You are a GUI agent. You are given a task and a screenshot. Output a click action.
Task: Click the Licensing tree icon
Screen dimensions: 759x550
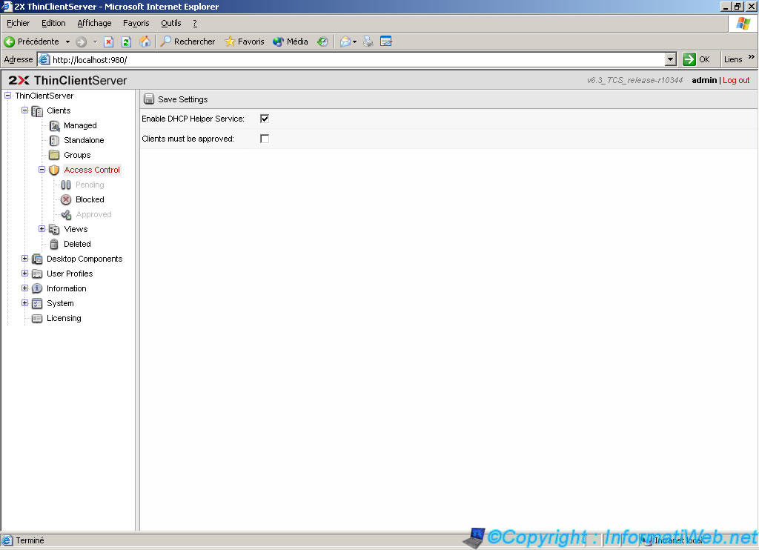click(37, 319)
